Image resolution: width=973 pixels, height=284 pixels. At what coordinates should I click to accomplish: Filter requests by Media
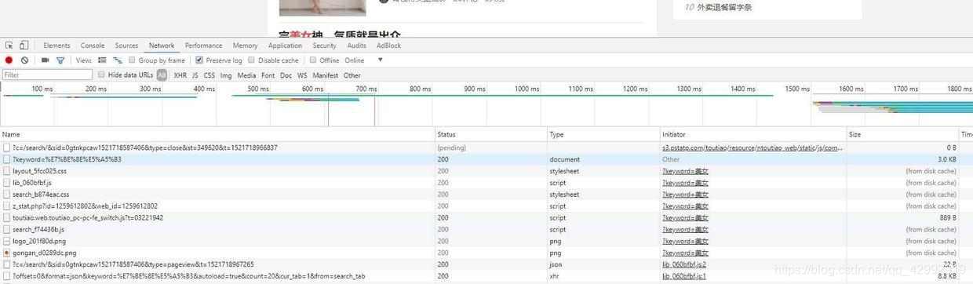pos(246,75)
